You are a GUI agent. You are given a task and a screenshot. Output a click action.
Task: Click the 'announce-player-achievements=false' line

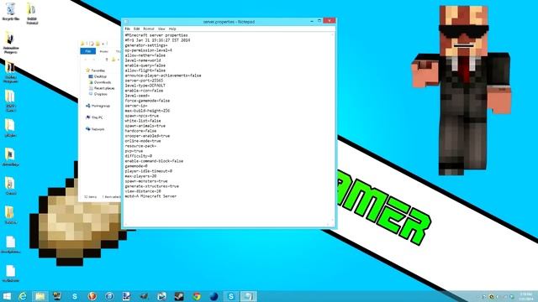[x=163, y=75]
